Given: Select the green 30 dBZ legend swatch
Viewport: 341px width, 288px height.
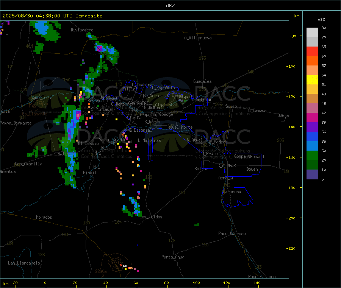Looking at the screenshot, I should (x=312, y=155).
